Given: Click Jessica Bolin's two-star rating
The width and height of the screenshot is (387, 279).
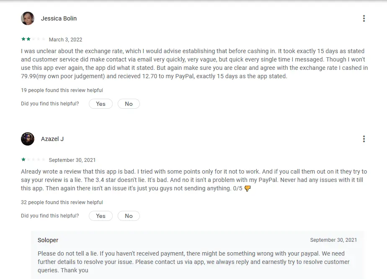Looking at the screenshot, I should point(33,39).
